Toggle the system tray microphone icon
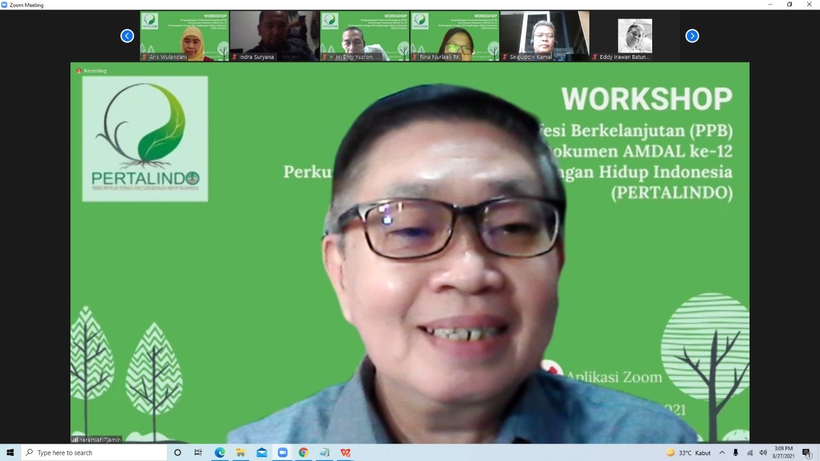The image size is (820, 461). pos(735,453)
